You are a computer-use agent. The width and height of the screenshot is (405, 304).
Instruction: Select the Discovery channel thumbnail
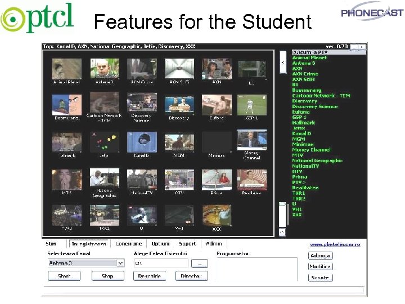click(x=179, y=105)
